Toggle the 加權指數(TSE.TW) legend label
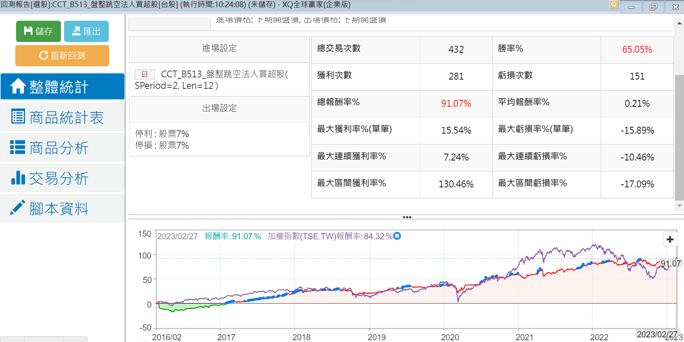The image size is (684, 342). pyautogui.click(x=329, y=236)
